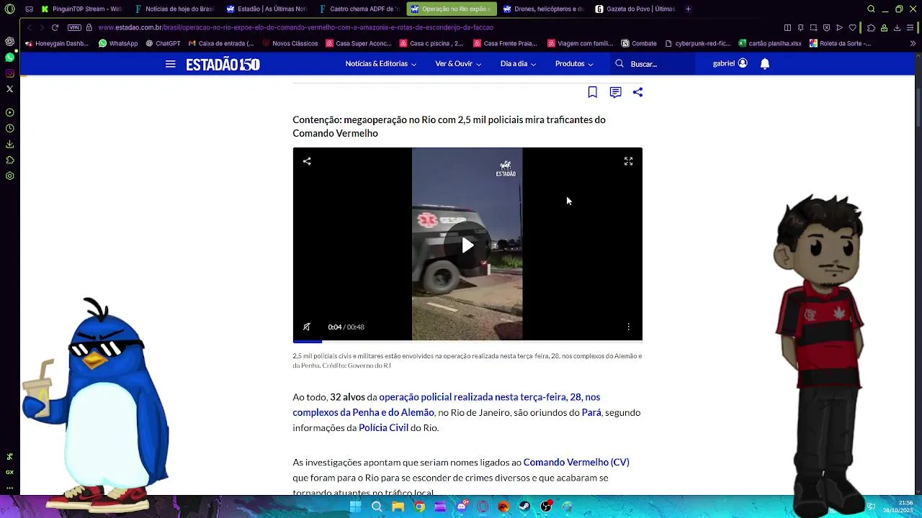Open the ChatGPT sidebar icon
Viewport: 922px width, 518px height.
9,41
